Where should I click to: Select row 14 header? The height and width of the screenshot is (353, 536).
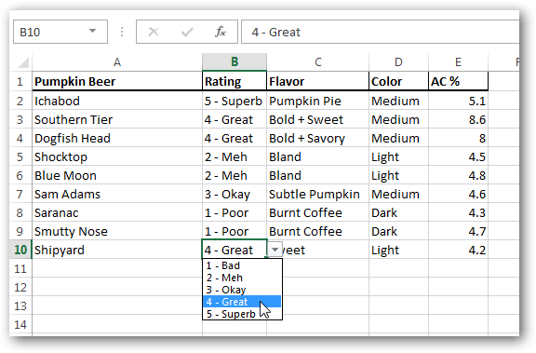(x=20, y=324)
